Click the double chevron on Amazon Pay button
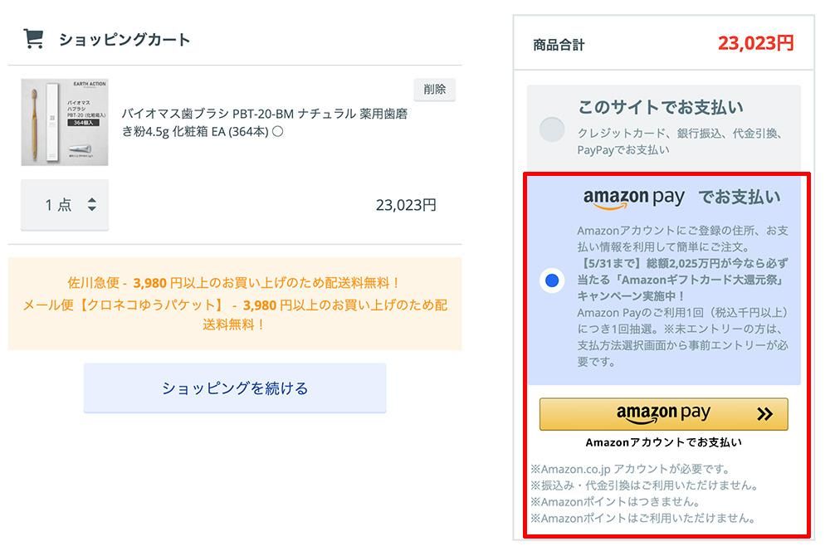Image resolution: width=830 pixels, height=556 pixels. 764,414
